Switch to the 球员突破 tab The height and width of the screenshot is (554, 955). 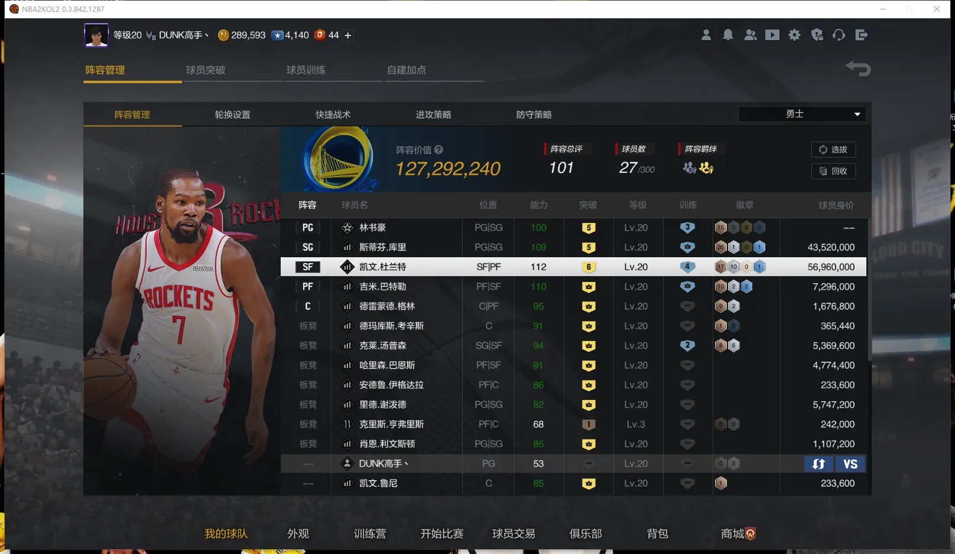[206, 70]
